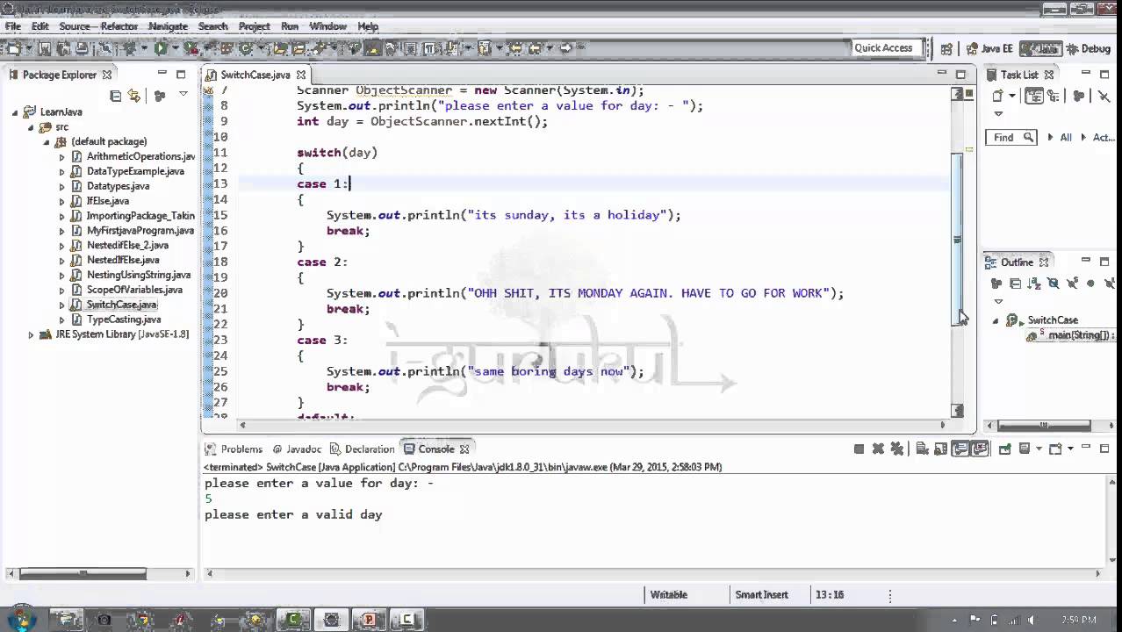Toggle Link with Editor in Package Explorer
1122x632 pixels.
134,95
